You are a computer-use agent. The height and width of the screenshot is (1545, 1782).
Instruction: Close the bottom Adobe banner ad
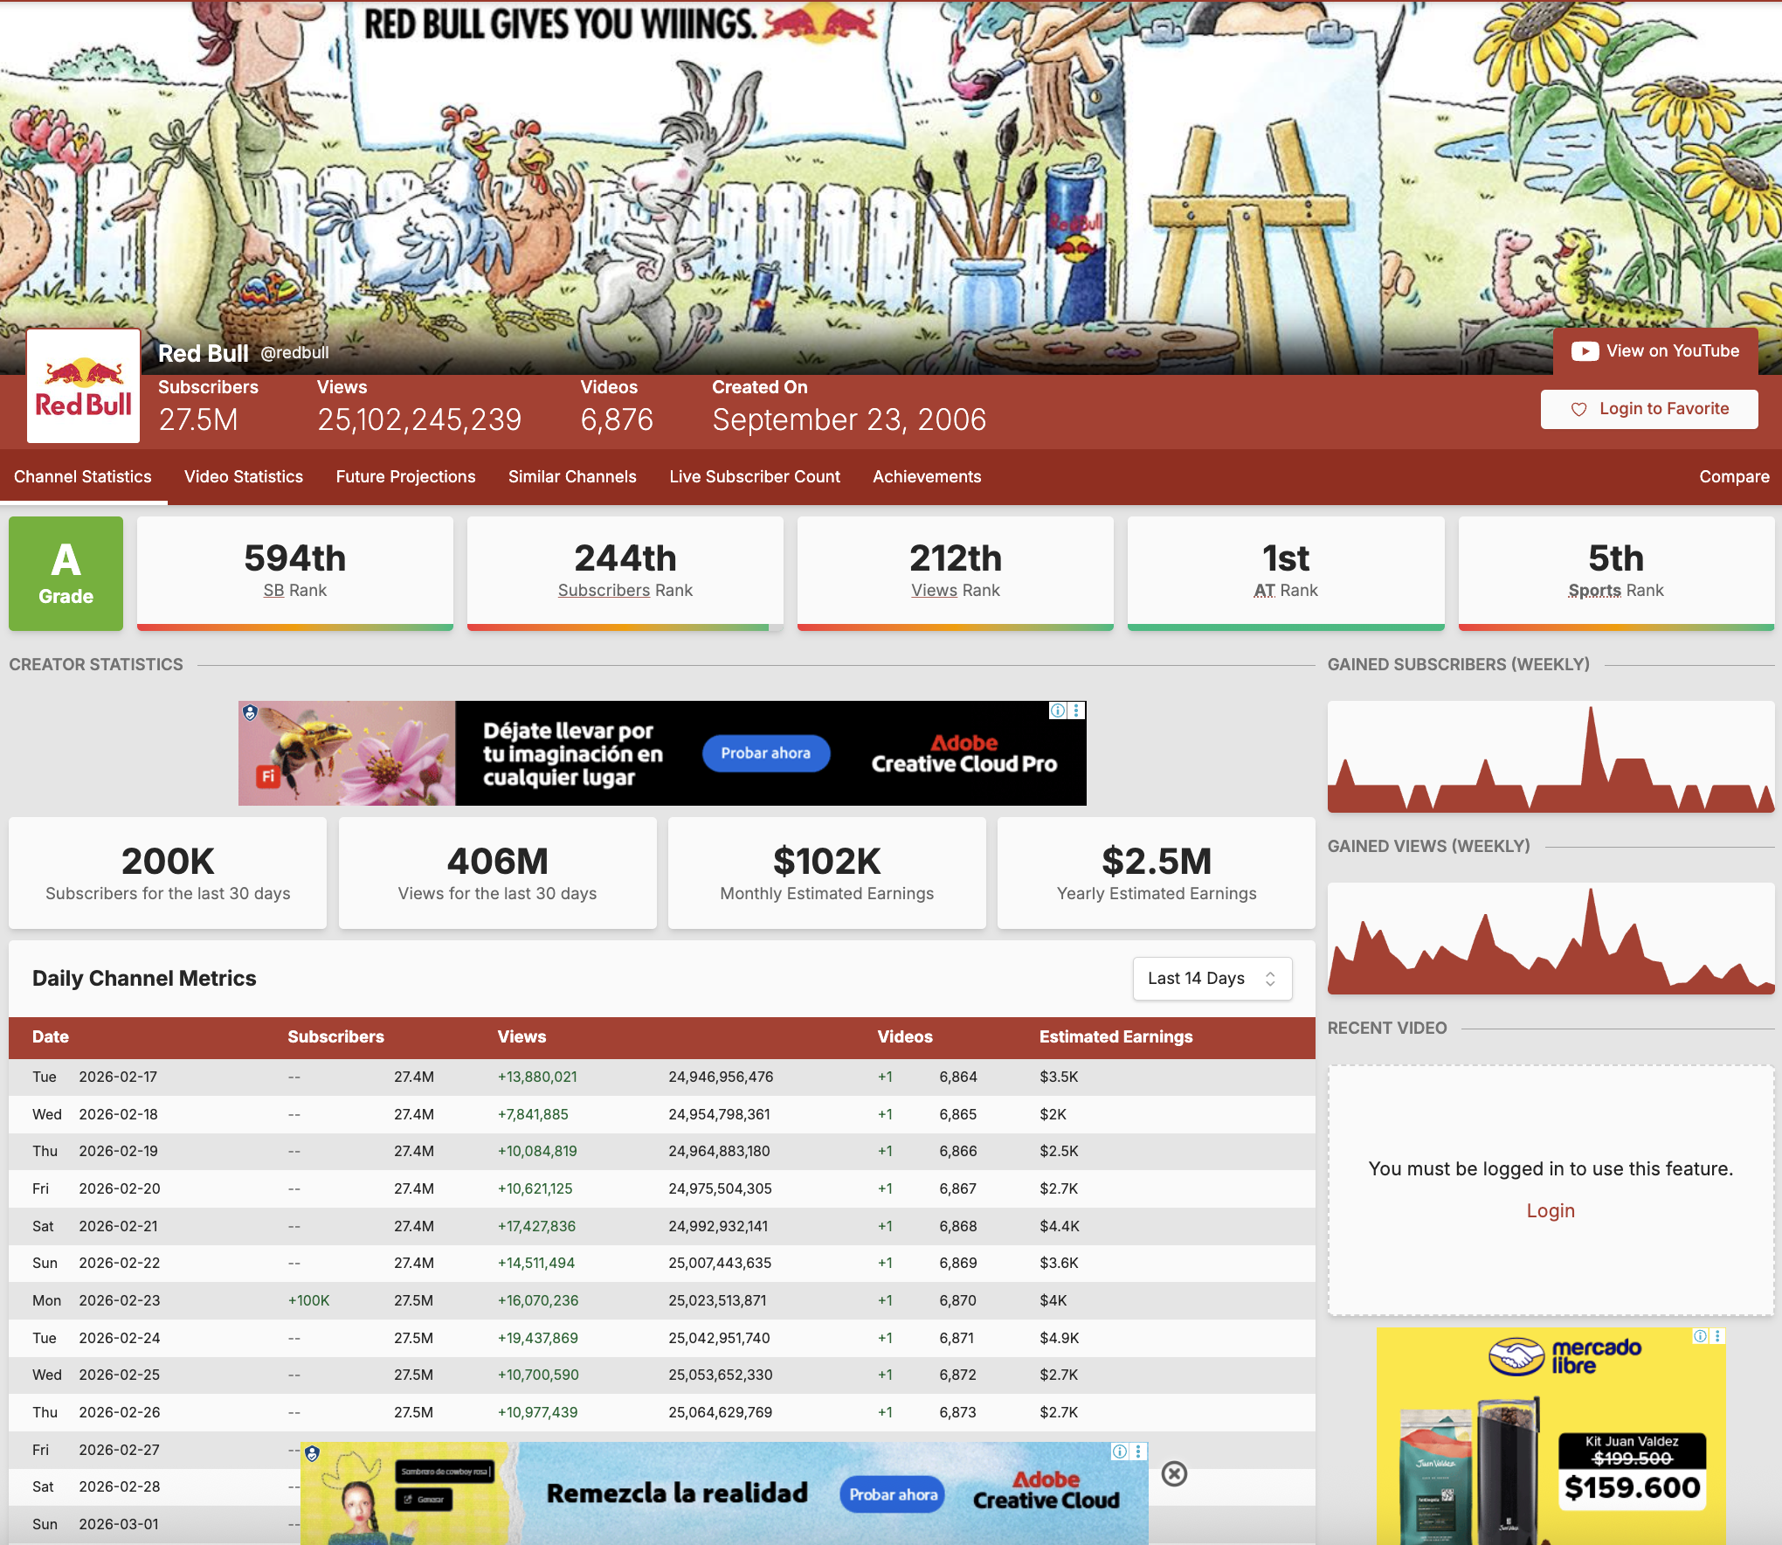(1174, 1474)
